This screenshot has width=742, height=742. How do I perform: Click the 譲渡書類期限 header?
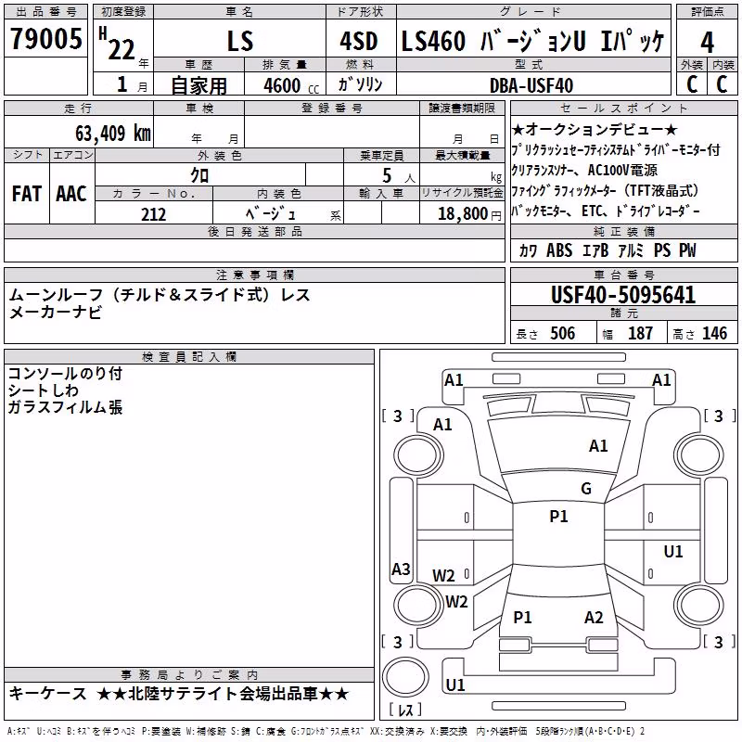pos(462,108)
